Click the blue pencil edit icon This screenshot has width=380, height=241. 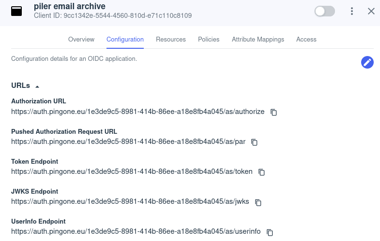pyautogui.click(x=367, y=62)
